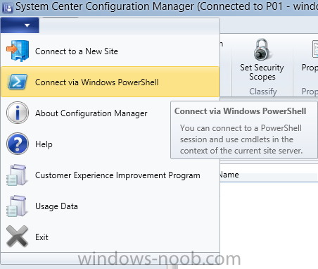Click the Set Security Scopes padlock icon
The image size is (318, 269).
[262, 50]
